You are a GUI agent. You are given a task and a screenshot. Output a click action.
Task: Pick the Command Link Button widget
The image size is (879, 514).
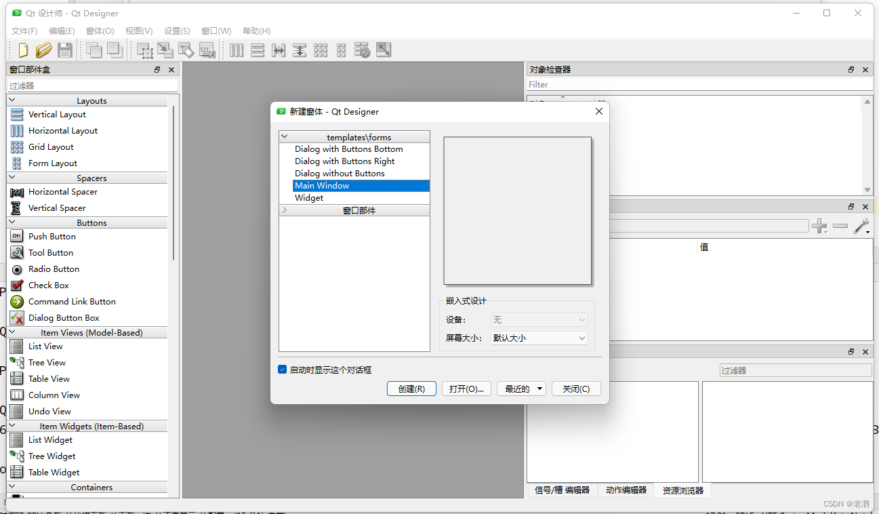coord(72,302)
